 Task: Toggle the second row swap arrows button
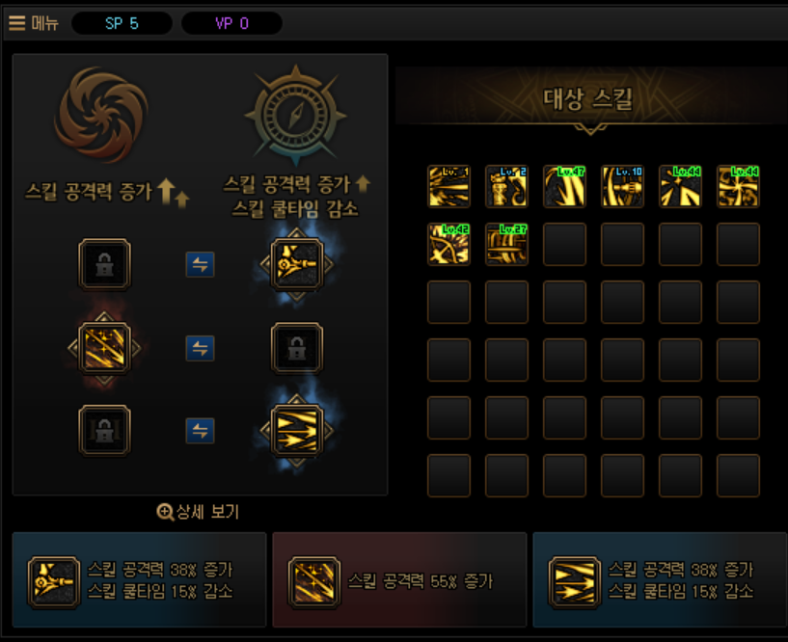(x=200, y=348)
